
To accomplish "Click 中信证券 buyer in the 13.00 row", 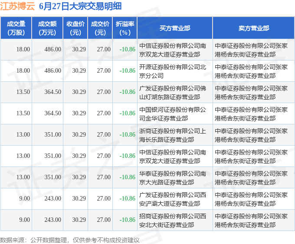I will point(173,156).
